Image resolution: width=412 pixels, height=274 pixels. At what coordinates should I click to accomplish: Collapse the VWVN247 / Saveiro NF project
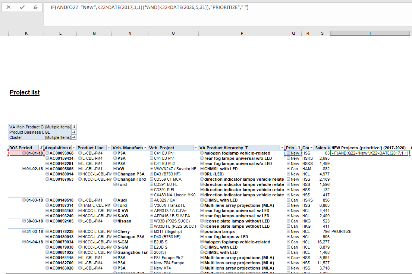(152, 169)
